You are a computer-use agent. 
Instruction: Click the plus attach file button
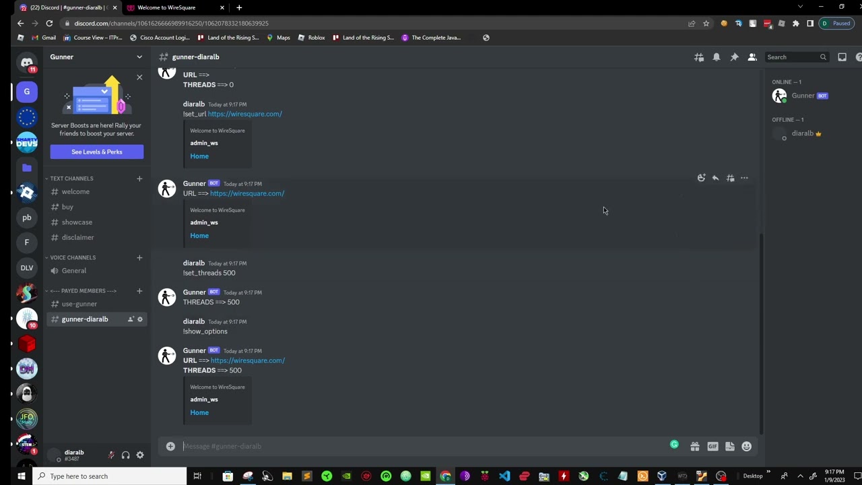170,446
